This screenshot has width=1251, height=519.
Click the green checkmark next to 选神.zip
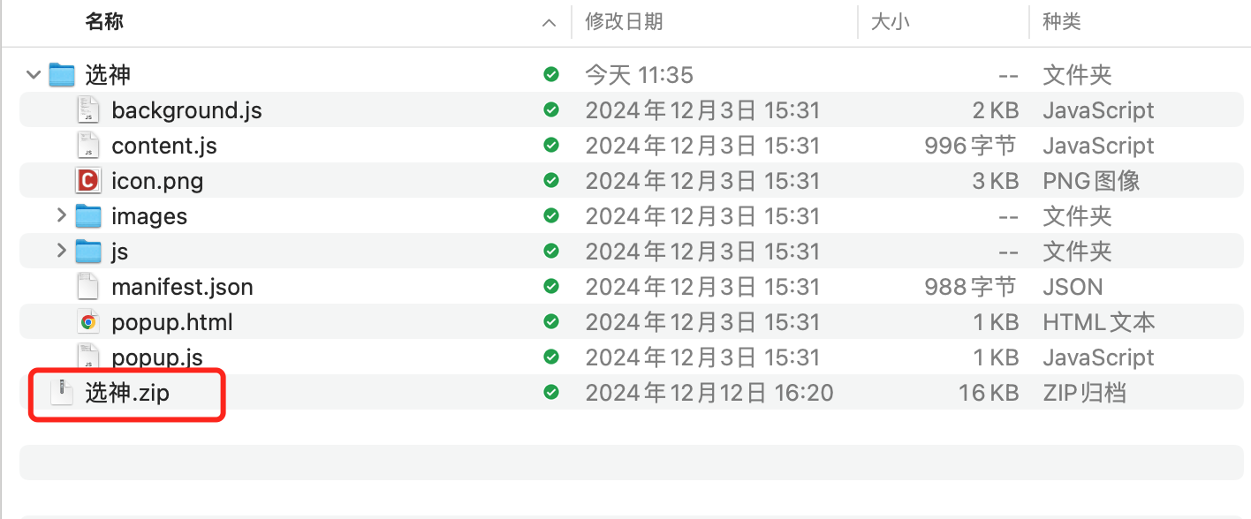[550, 392]
